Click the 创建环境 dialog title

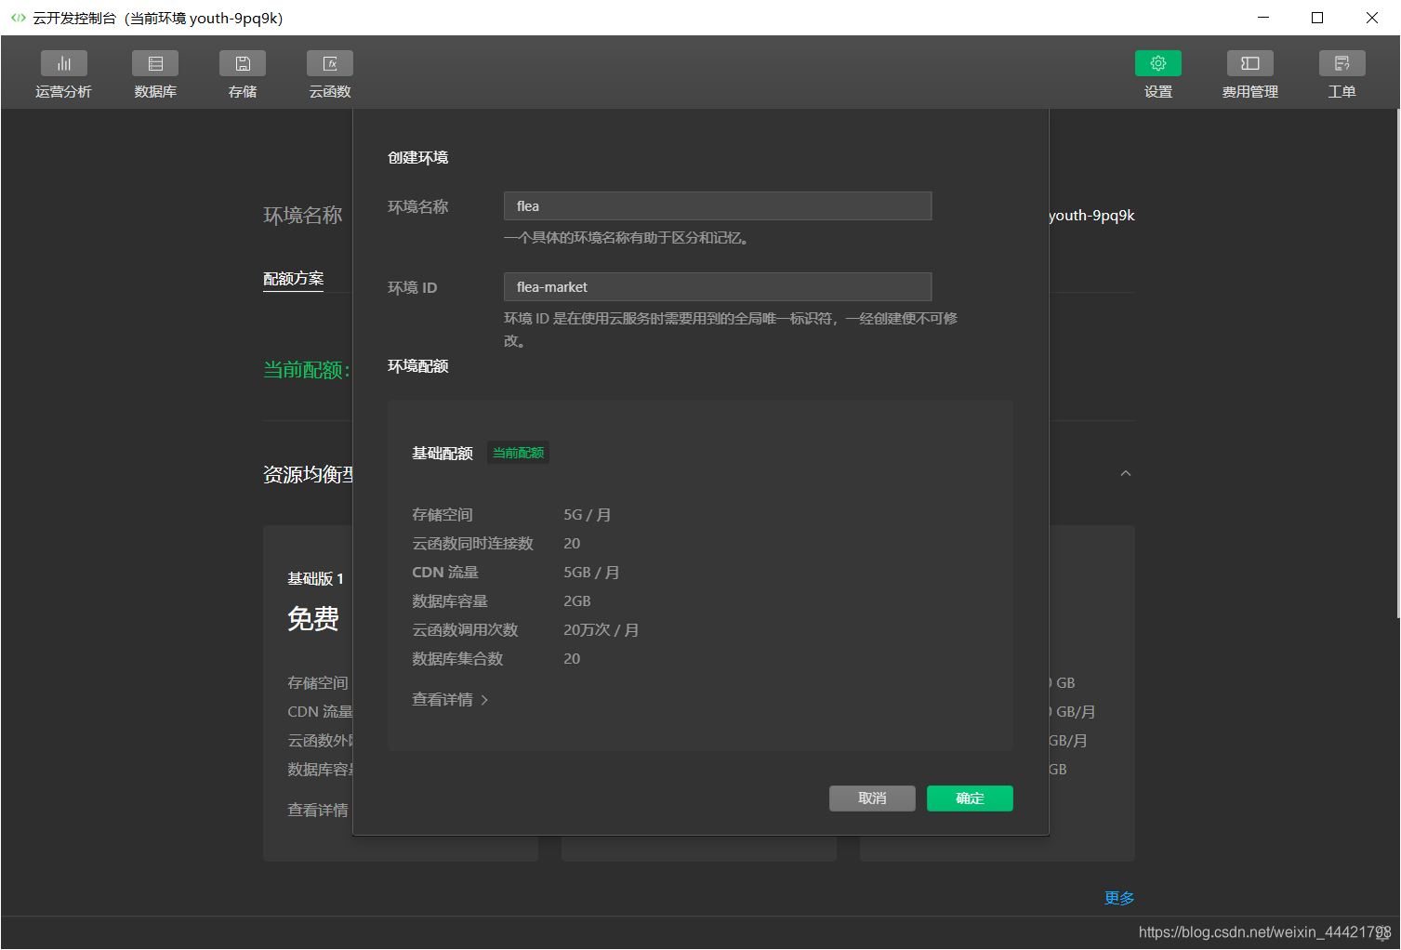click(418, 158)
